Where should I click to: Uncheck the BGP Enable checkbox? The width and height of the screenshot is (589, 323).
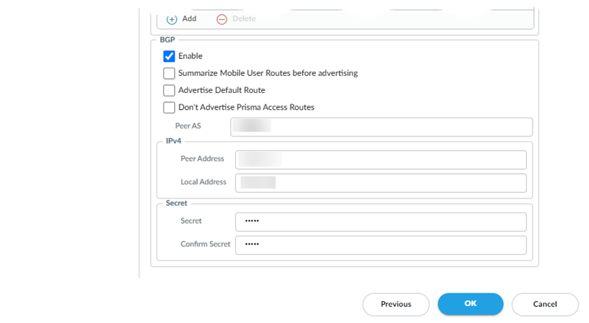(169, 56)
